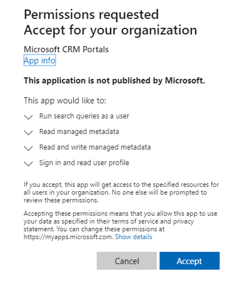Expand the Sign in and read user profile chevron
243x283 pixels.
pyautogui.click(x=28, y=164)
